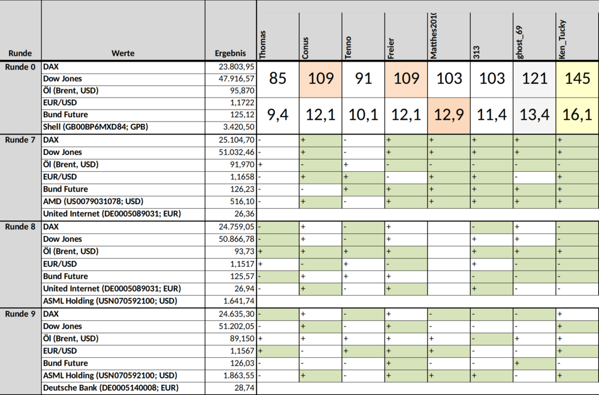Screen dimensions: 599x395
Task: Click the Werte column header
Action: pyautogui.click(x=123, y=31)
